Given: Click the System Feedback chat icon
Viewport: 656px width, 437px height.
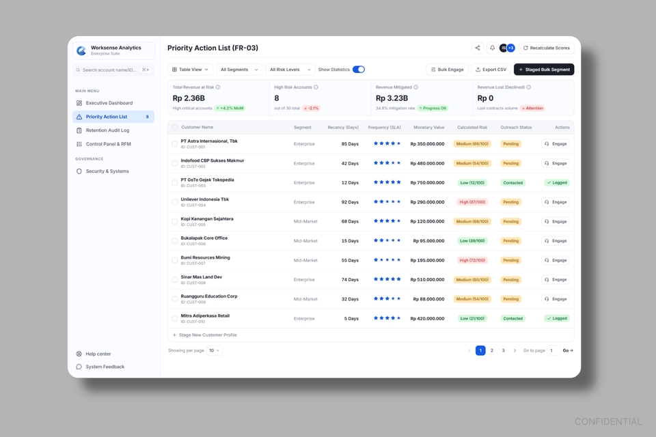Looking at the screenshot, I should pyautogui.click(x=79, y=367).
